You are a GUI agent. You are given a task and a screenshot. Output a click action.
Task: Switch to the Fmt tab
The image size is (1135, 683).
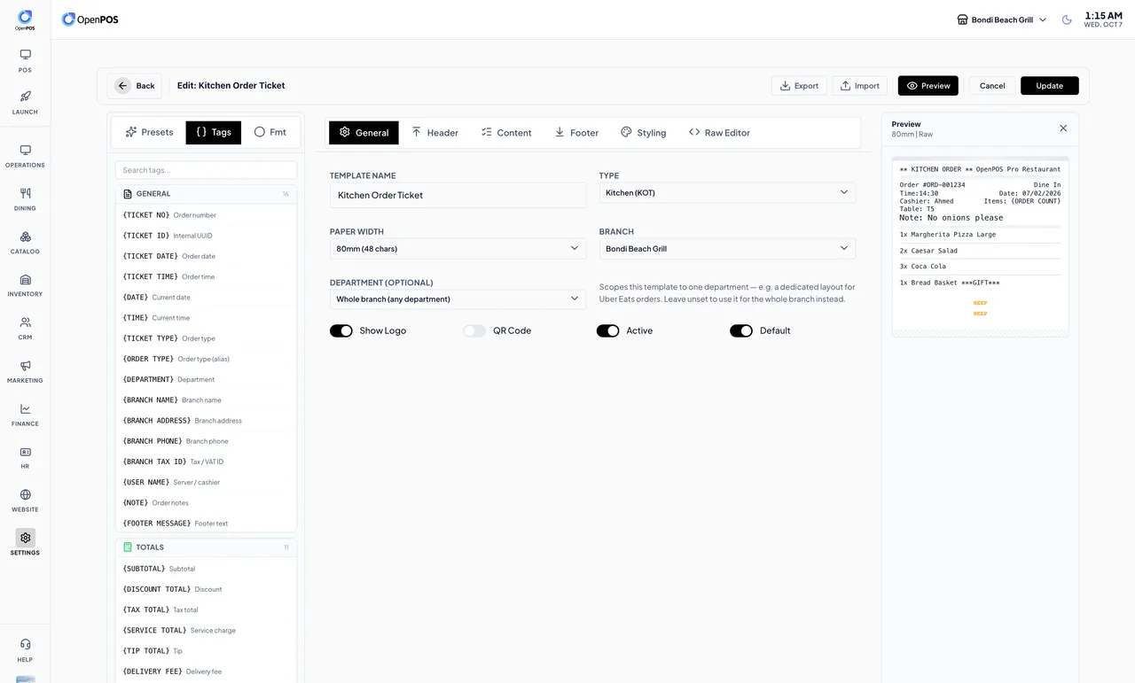(x=270, y=132)
